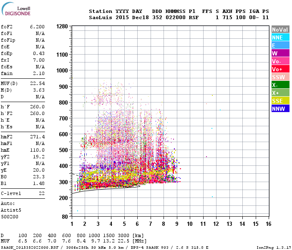
Task: Click the RSF label in the header
Action: pos(194,17)
